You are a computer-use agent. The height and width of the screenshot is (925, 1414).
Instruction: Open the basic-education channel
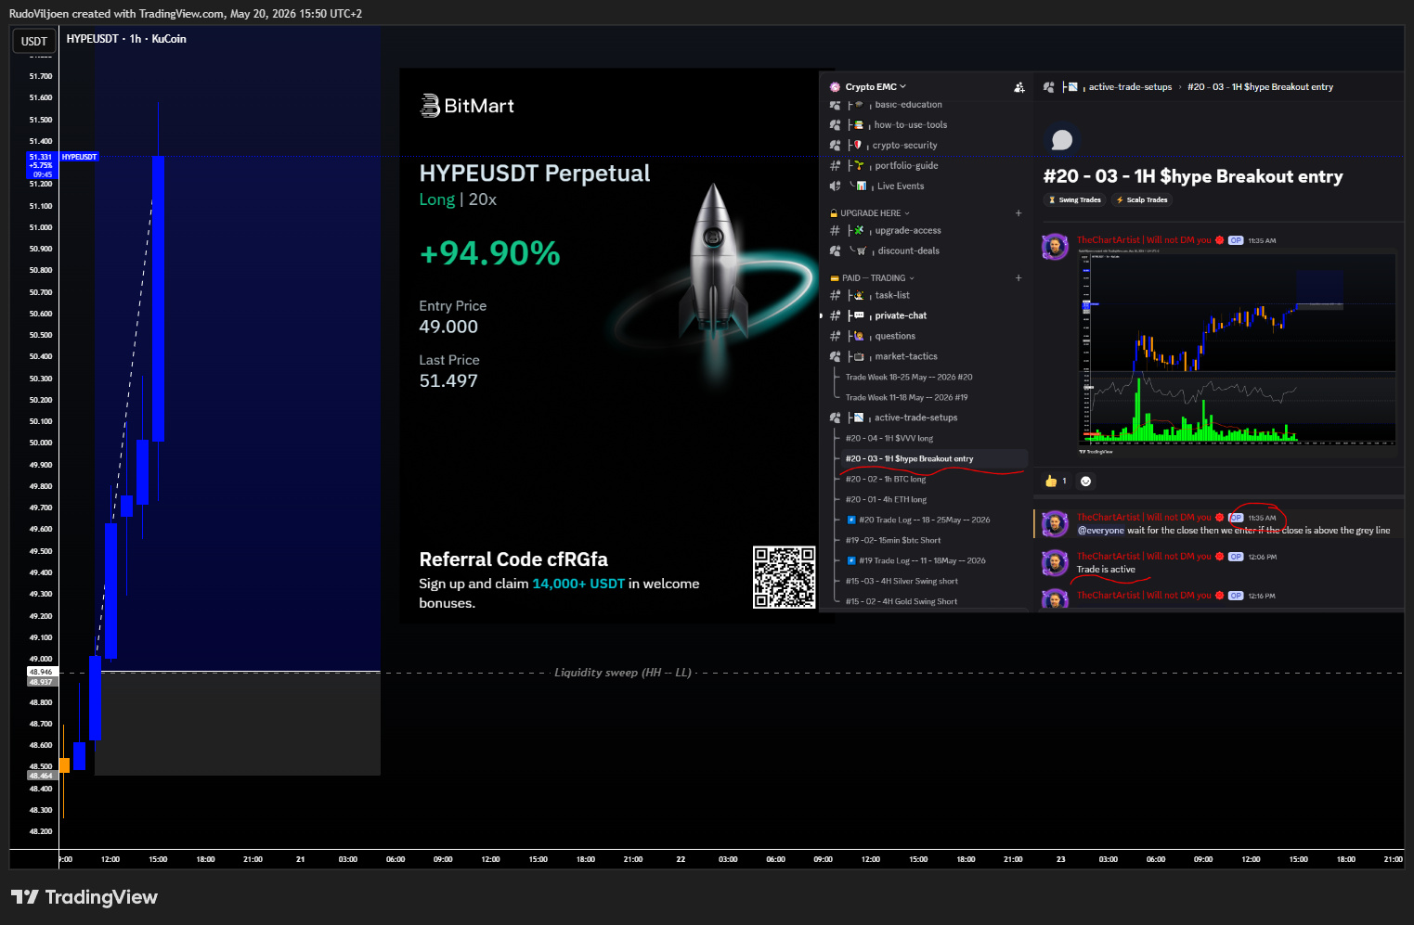click(x=908, y=105)
